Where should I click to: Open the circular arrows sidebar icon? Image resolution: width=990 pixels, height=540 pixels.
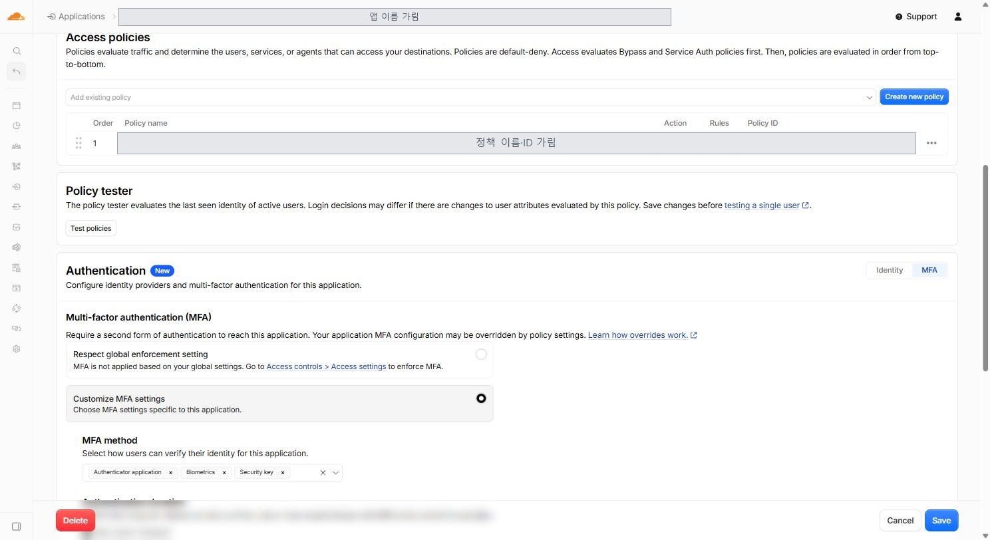[x=17, y=309]
